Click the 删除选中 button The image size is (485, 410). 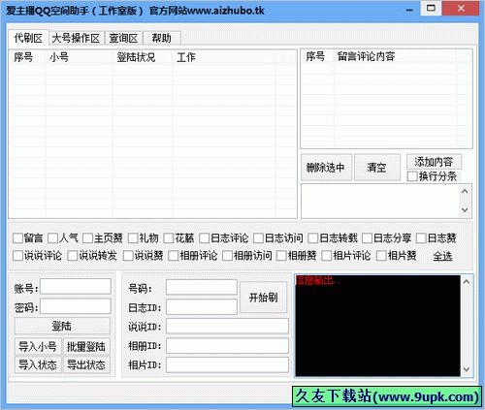coord(326,168)
